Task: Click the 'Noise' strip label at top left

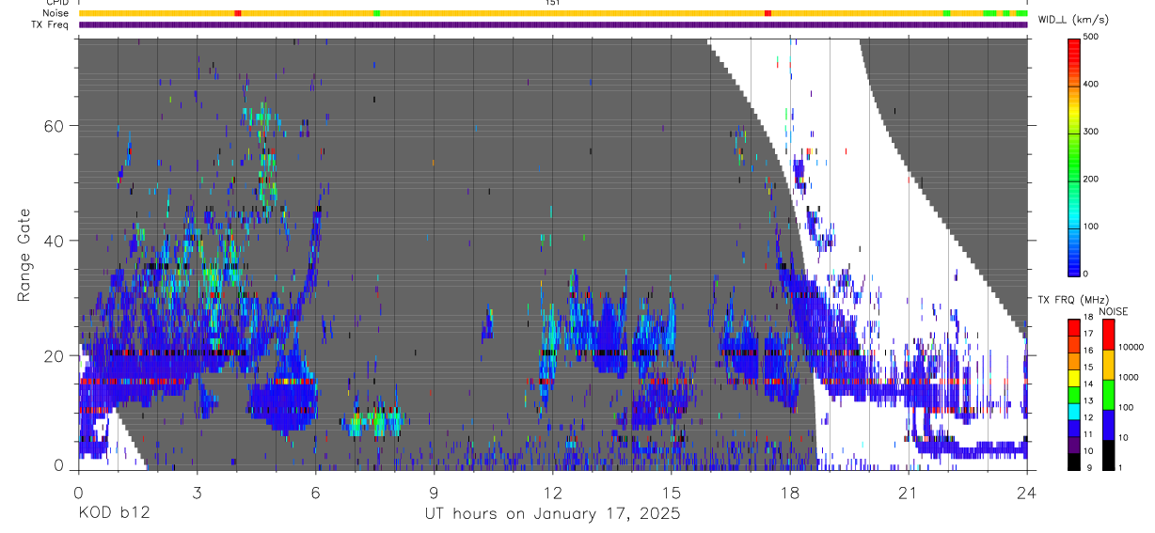Action: click(55, 13)
